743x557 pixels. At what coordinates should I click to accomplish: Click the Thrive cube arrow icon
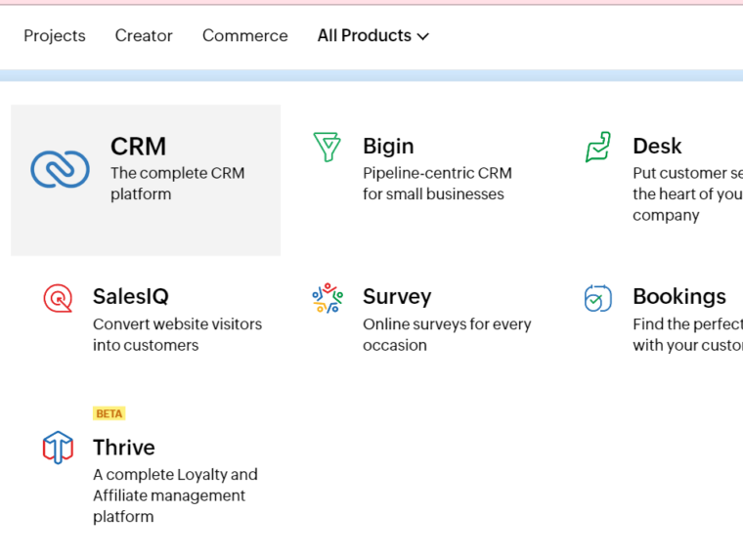point(58,448)
